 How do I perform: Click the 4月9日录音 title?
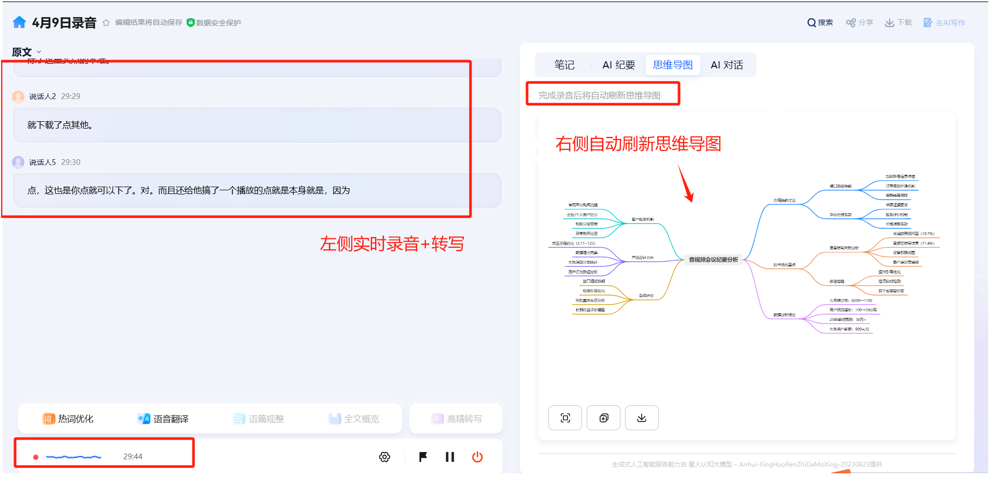click(x=64, y=23)
